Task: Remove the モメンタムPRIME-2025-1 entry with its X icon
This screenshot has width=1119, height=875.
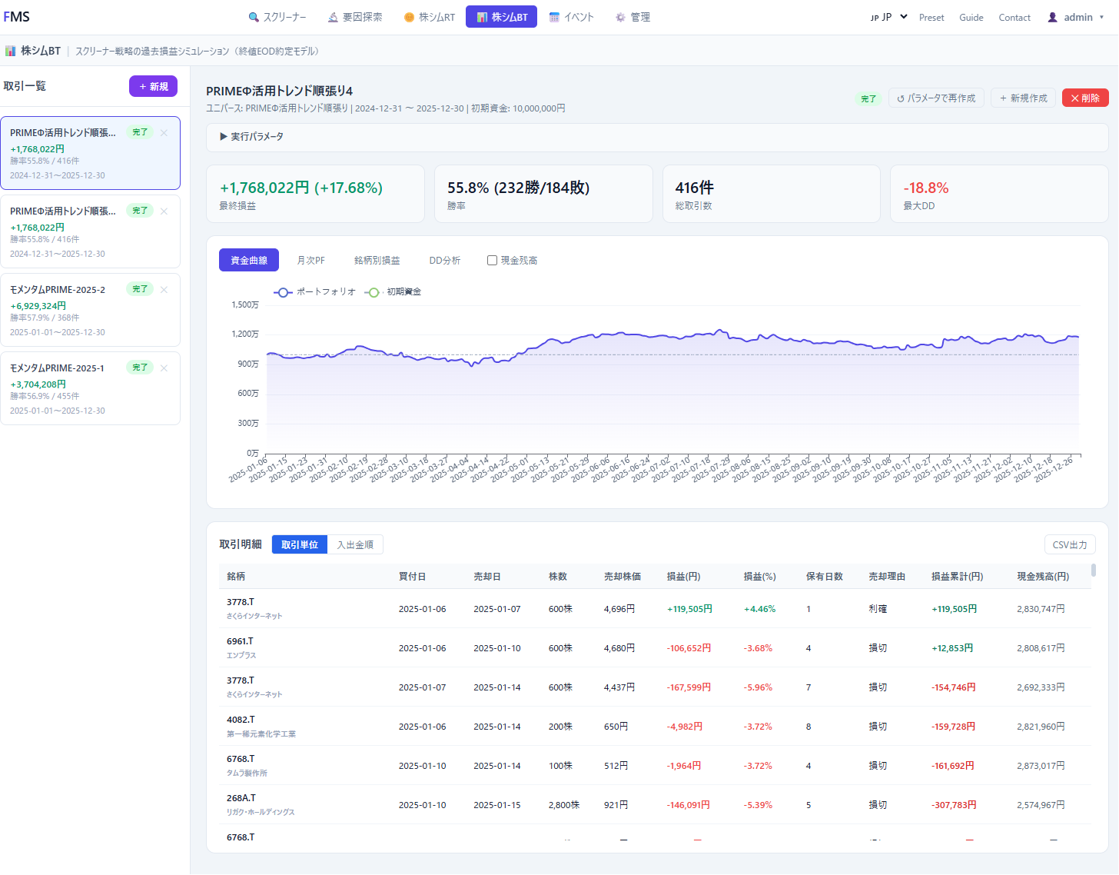Action: 164,368
